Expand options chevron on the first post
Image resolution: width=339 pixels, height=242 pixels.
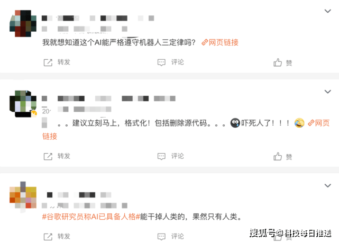point(328,11)
